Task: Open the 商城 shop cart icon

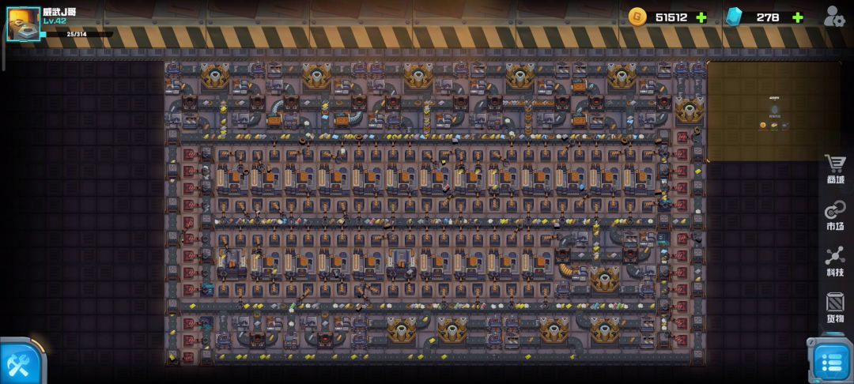Action: tap(835, 168)
